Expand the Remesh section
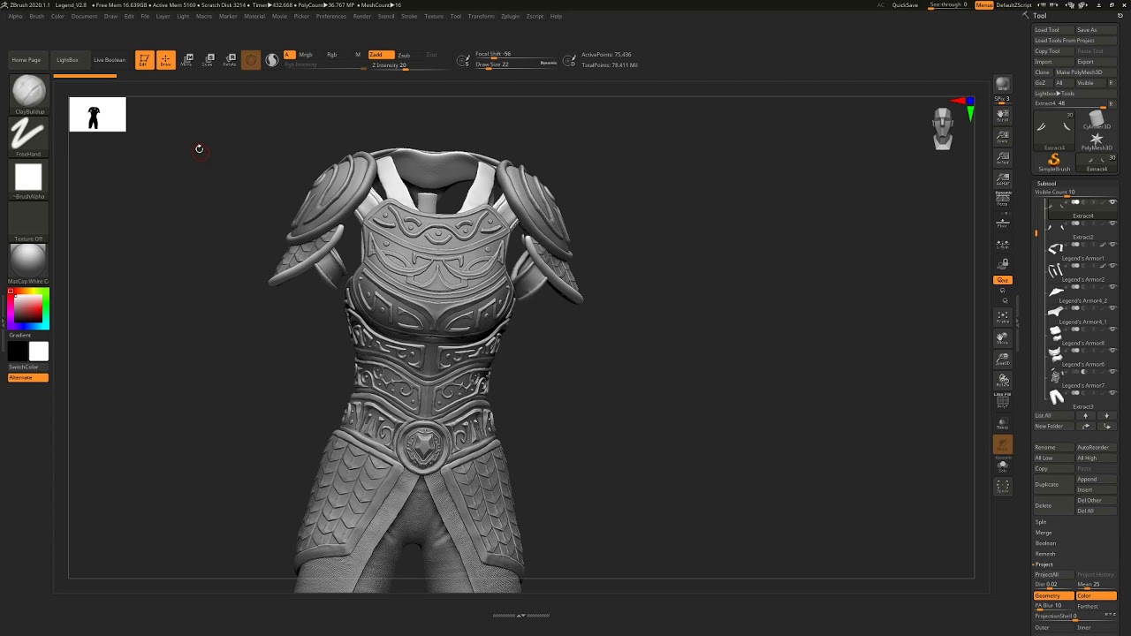1131x636 pixels. (1045, 554)
